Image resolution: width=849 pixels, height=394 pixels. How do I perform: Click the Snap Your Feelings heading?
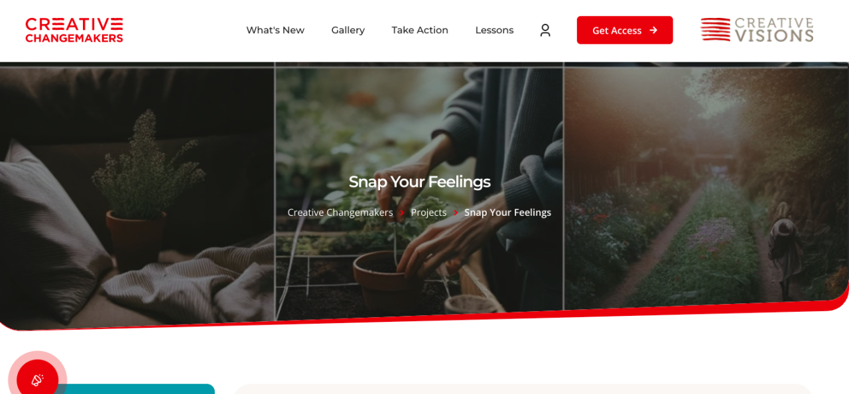click(x=420, y=181)
